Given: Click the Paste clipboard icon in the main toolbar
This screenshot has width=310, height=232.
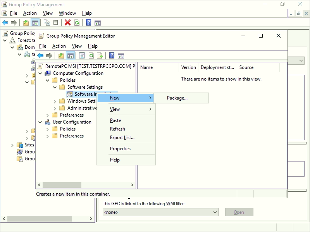Looking at the screenshot, I should click(56, 22).
